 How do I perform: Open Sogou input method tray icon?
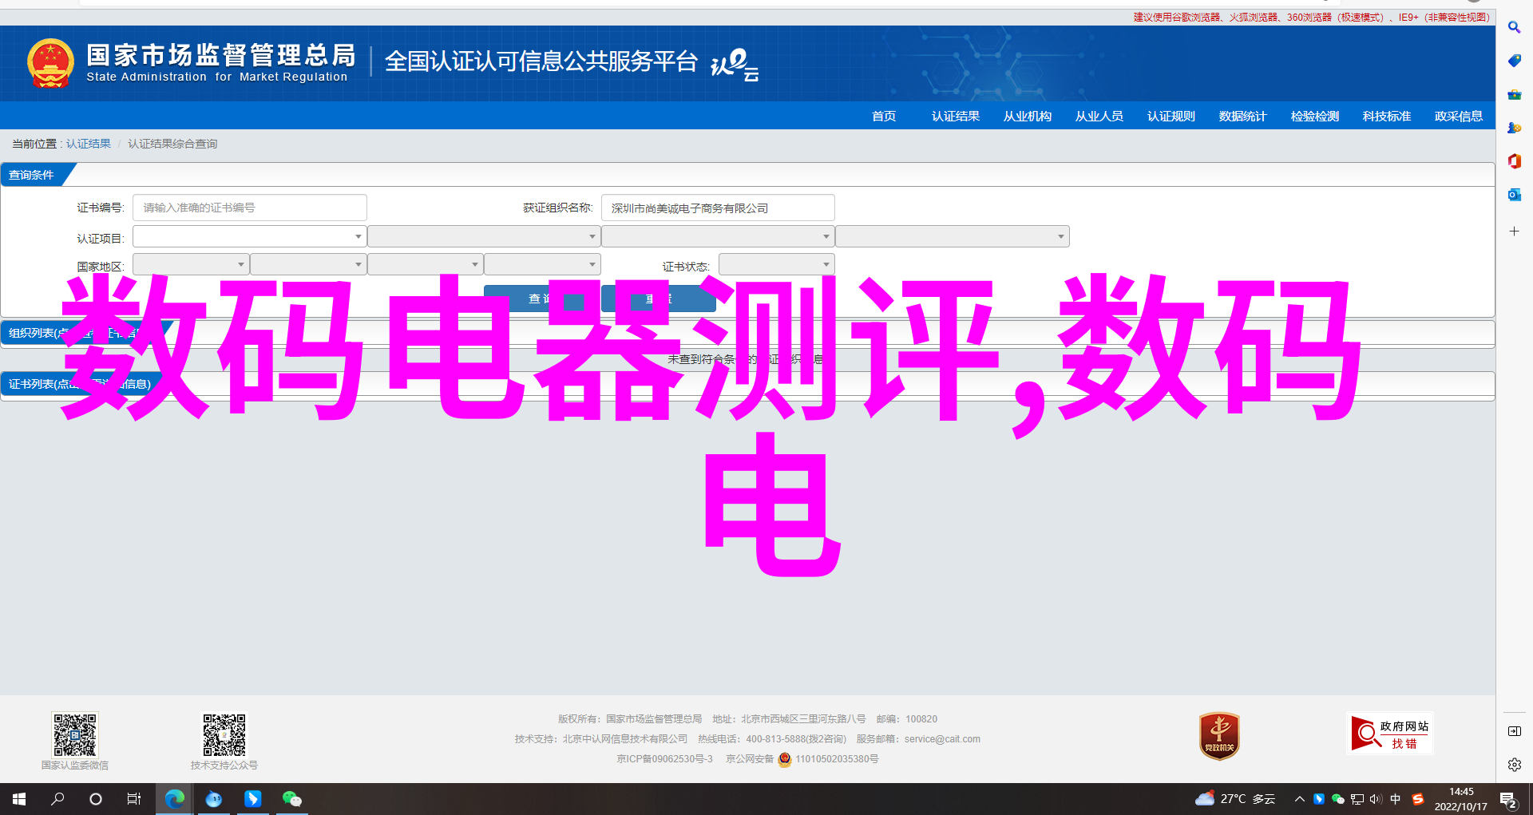[1418, 799]
